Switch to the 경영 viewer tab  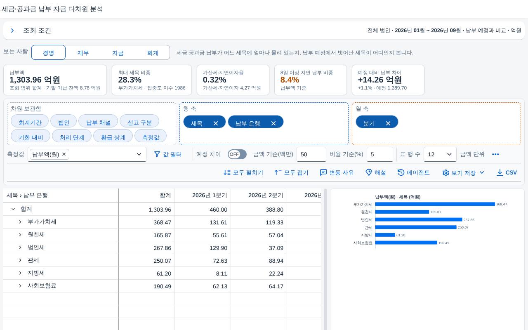[x=48, y=52]
